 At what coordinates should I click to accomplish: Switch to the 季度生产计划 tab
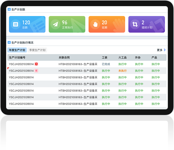[37, 50]
